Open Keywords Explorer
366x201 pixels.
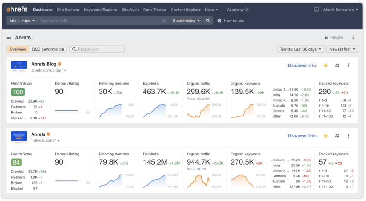(x=100, y=10)
